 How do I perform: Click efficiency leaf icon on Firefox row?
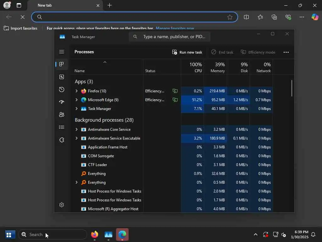tap(175, 91)
